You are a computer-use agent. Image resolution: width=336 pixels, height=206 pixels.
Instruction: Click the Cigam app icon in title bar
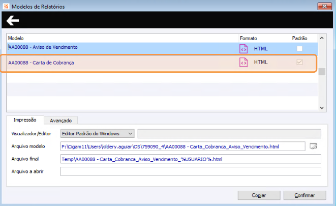(6, 6)
